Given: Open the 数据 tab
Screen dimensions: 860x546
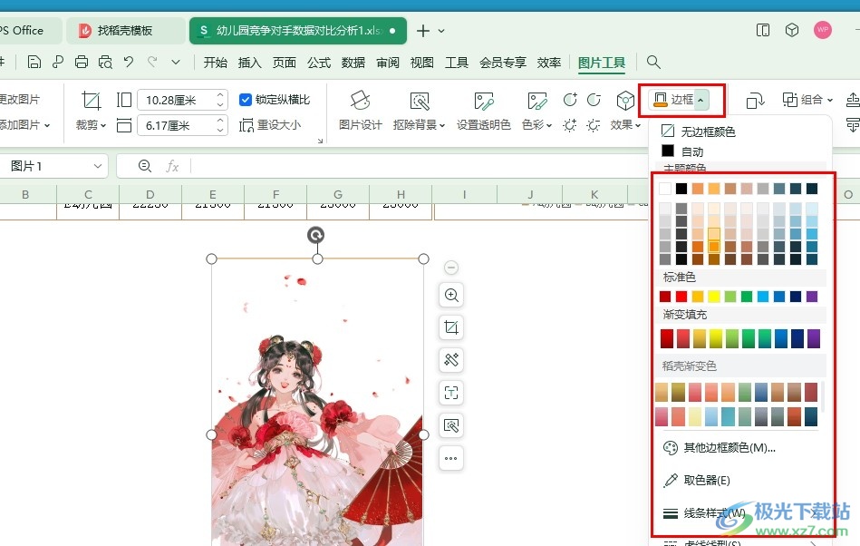Looking at the screenshot, I should tap(353, 63).
